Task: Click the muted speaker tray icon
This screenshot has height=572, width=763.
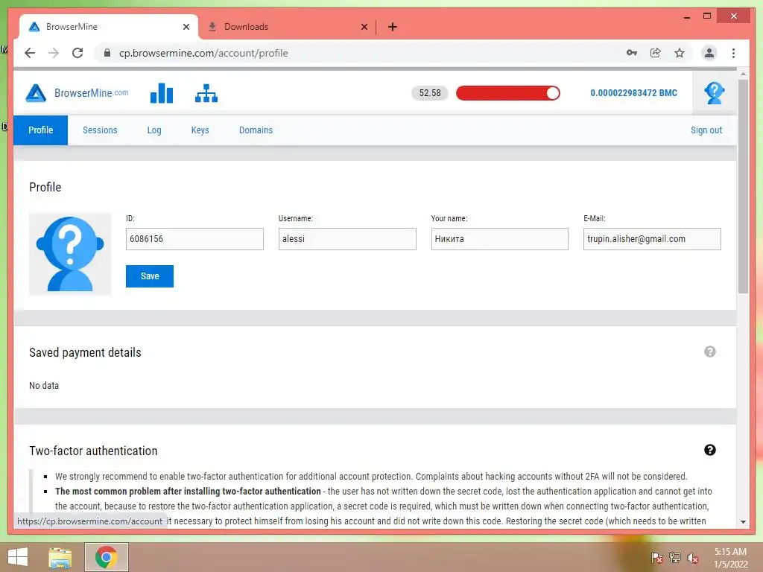Action: coord(693,558)
